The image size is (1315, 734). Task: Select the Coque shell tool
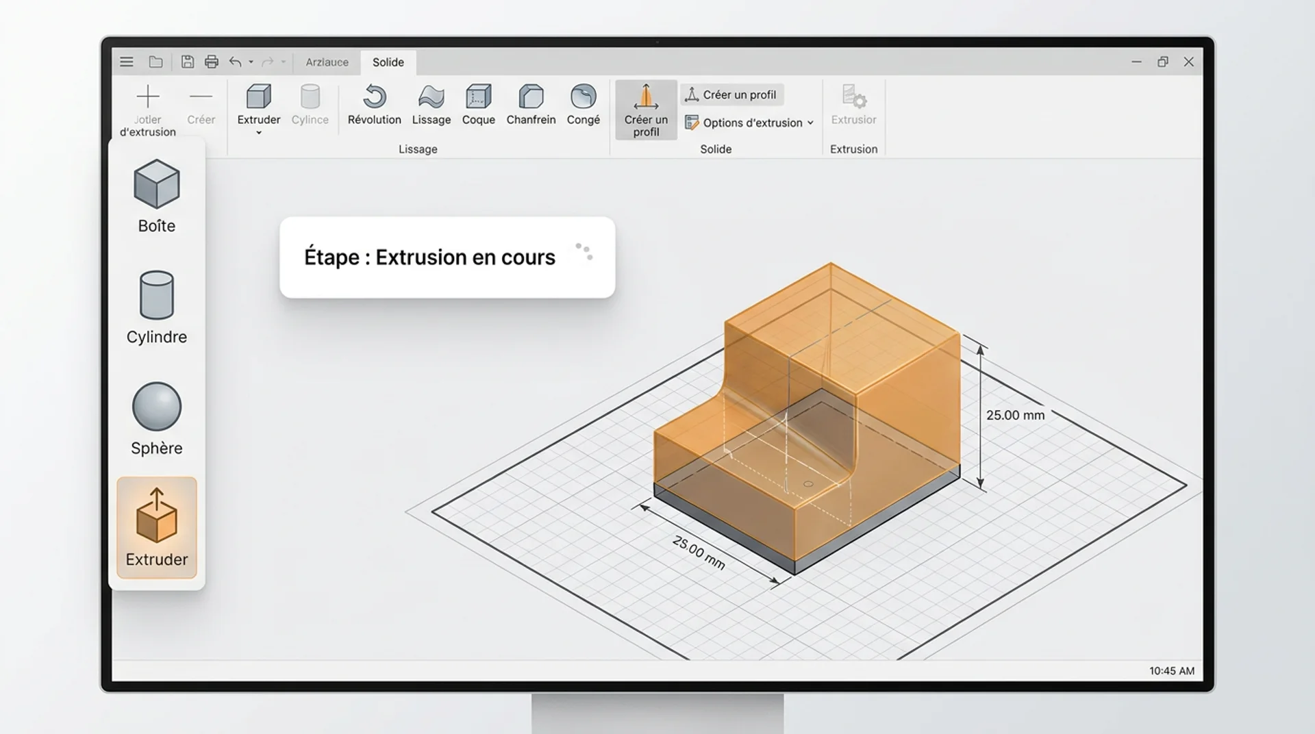478,104
